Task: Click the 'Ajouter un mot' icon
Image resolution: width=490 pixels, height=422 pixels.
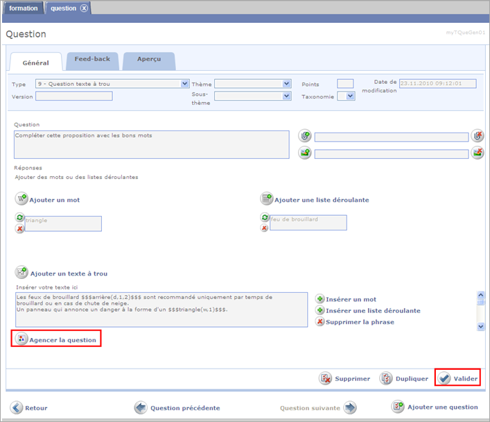Action: (21, 199)
